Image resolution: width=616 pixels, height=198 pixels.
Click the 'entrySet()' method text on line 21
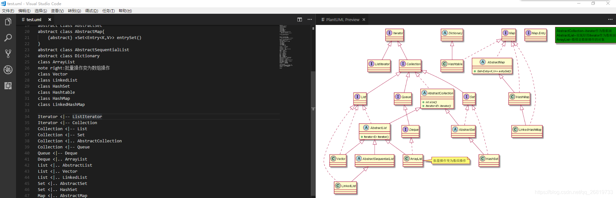coord(129,38)
